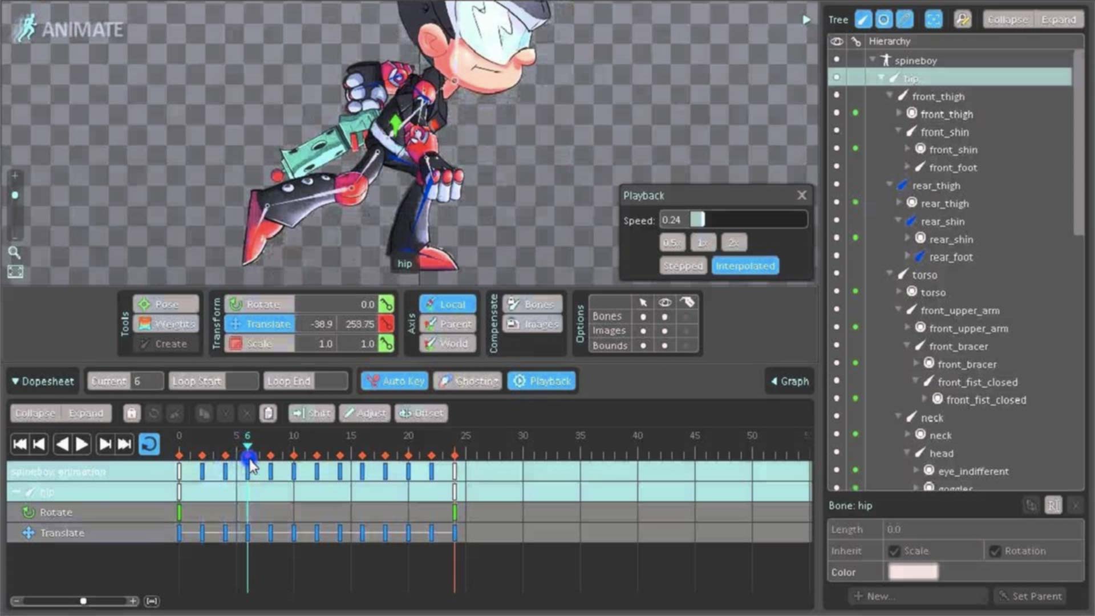Go to the next keyframe
Screen dimensions: 1095x616
click(106, 444)
